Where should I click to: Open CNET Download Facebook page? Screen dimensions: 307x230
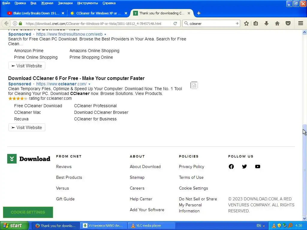point(231,167)
